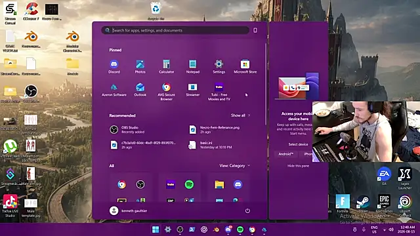The image size is (420, 236).
Task: Click the Windows Start button on taskbar
Action: [156, 229]
